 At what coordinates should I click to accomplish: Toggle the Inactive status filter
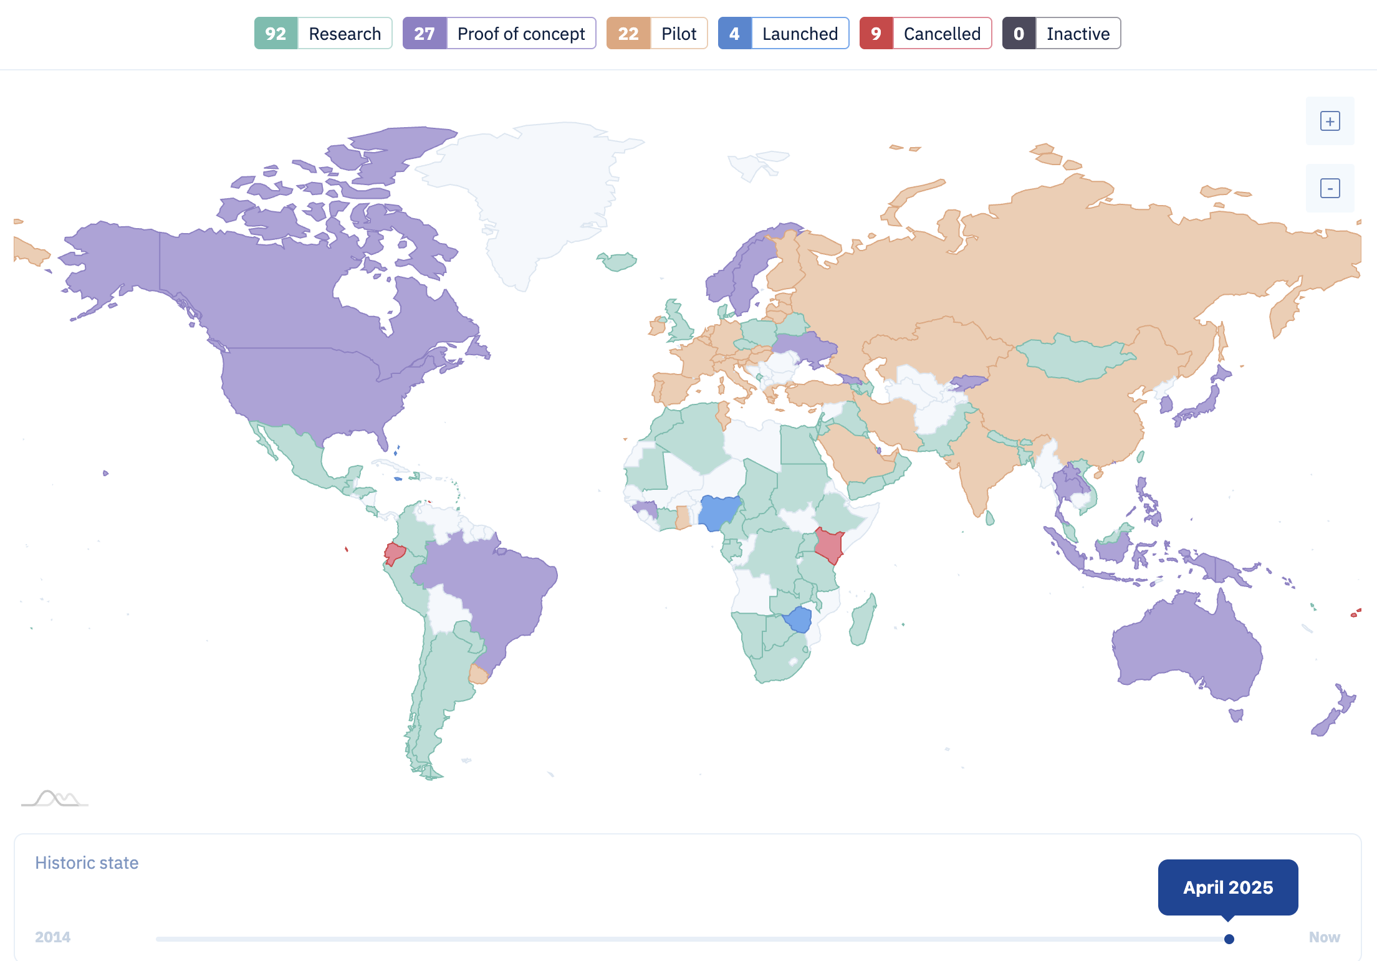[1061, 34]
